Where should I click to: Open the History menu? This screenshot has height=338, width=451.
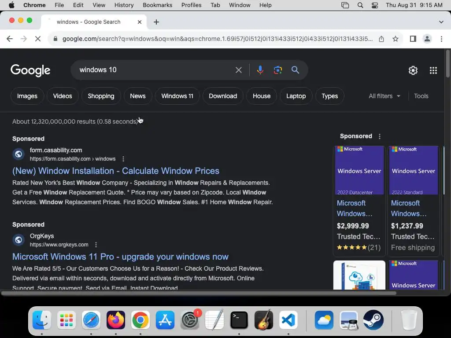(124, 5)
